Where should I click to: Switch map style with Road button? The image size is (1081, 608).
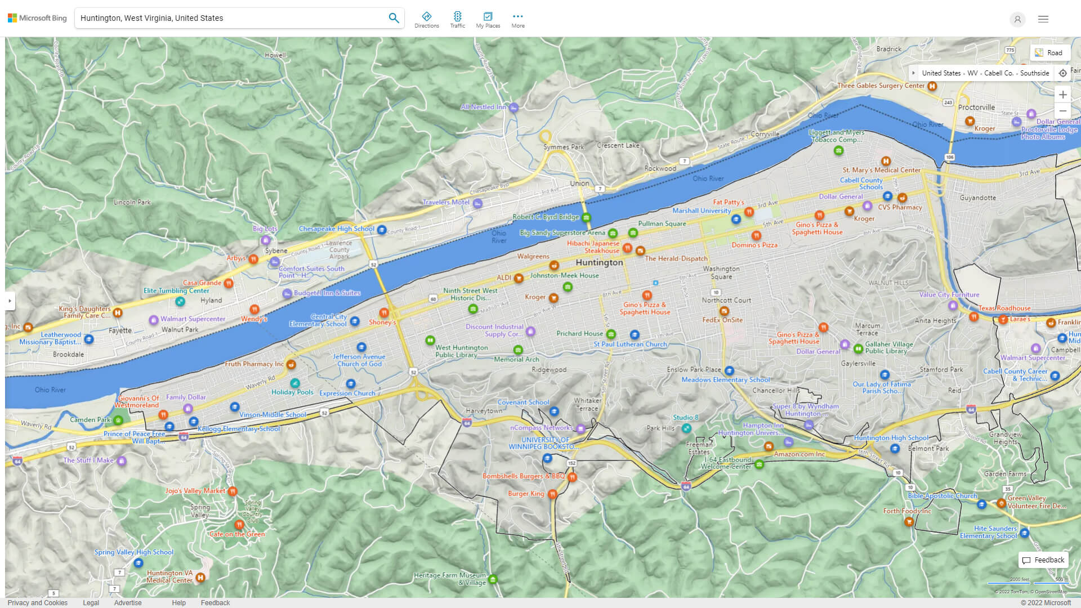1049,53
